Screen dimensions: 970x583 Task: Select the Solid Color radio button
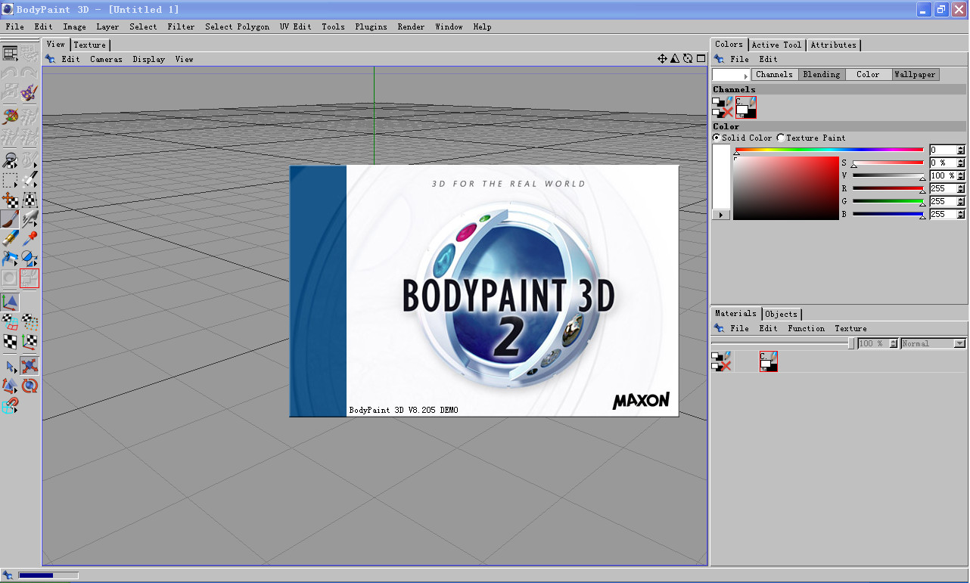click(x=717, y=138)
